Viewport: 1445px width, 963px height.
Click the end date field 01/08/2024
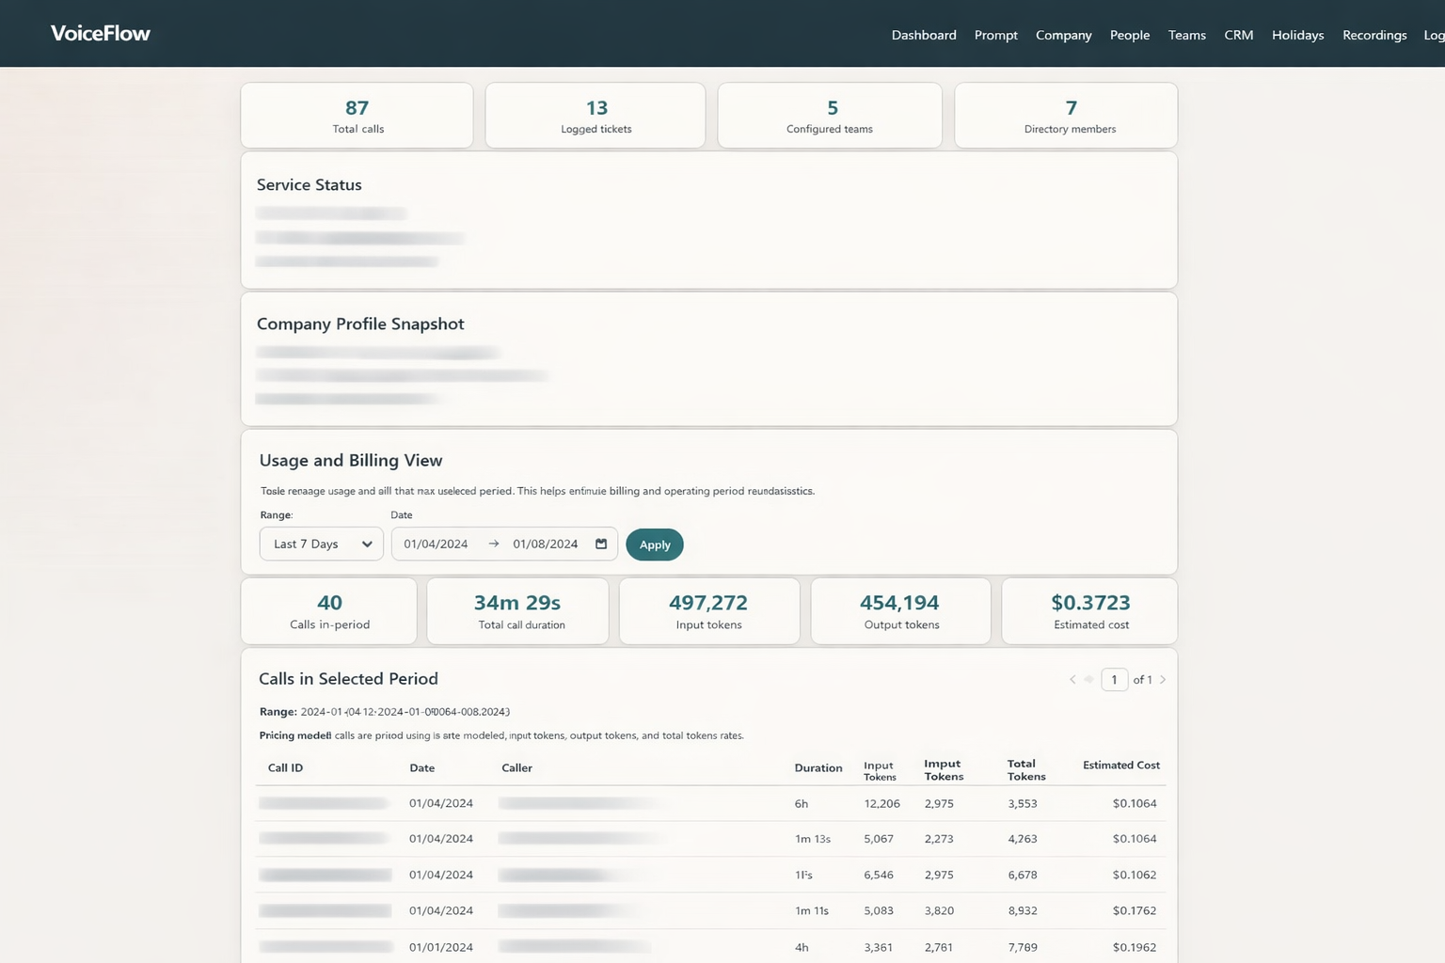546,544
